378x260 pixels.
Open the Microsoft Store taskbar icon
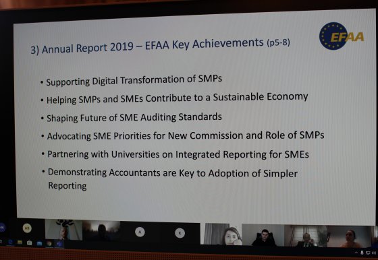30,243
